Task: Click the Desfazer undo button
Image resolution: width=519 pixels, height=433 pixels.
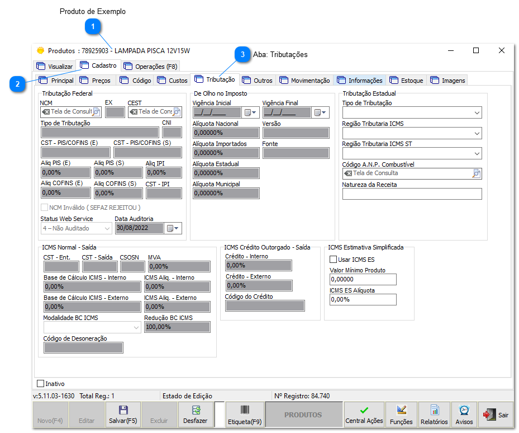Action: pos(196,415)
